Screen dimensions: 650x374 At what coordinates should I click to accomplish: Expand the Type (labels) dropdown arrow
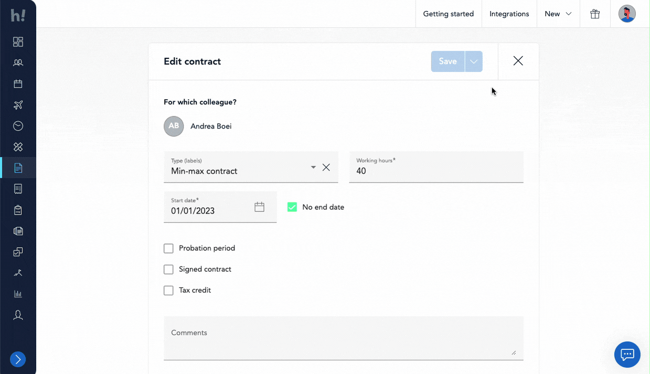313,167
